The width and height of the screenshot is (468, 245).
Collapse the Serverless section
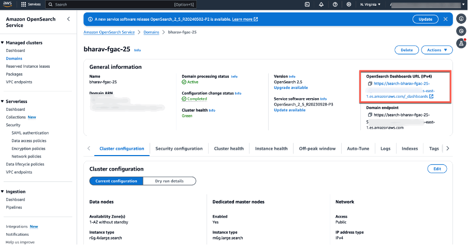(3, 101)
